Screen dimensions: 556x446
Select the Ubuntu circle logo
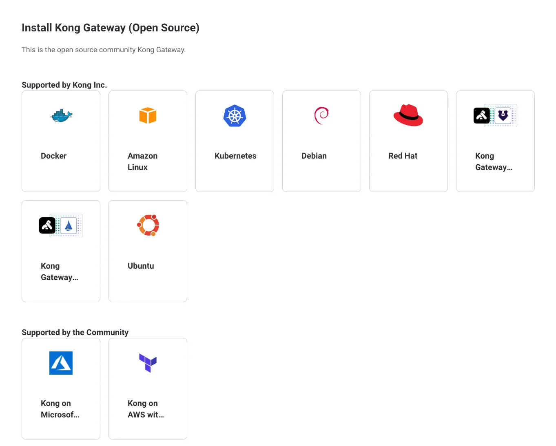click(x=148, y=225)
